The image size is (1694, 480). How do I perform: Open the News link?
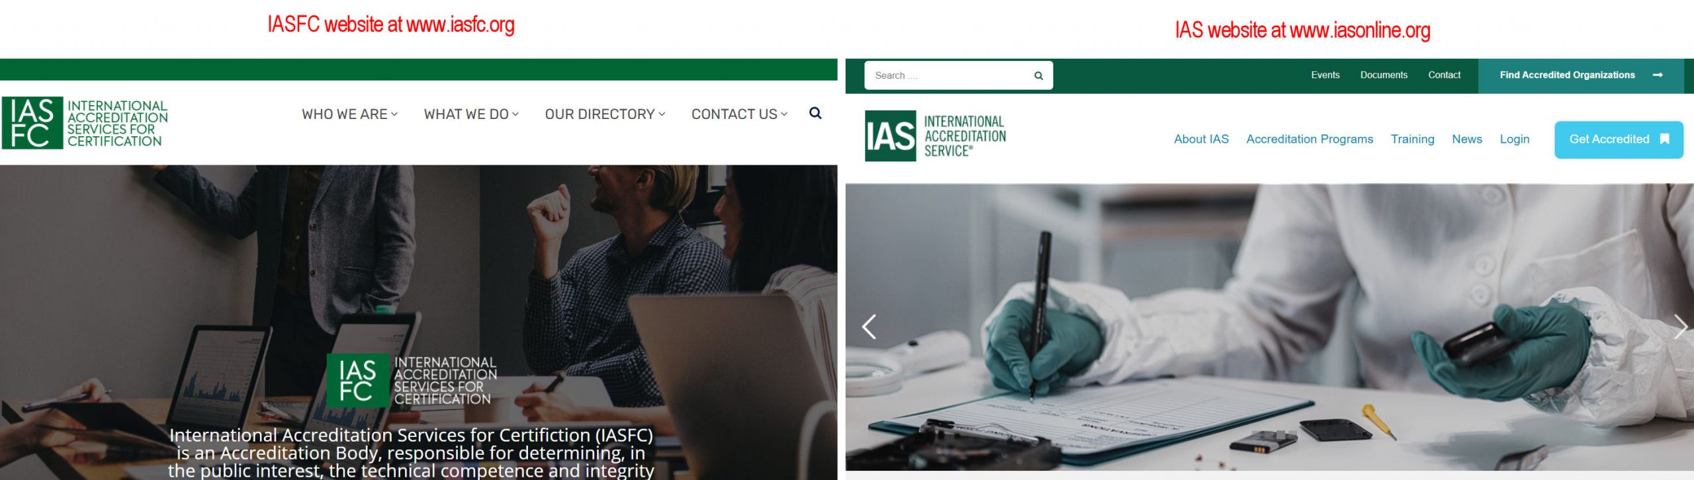[x=1467, y=139]
